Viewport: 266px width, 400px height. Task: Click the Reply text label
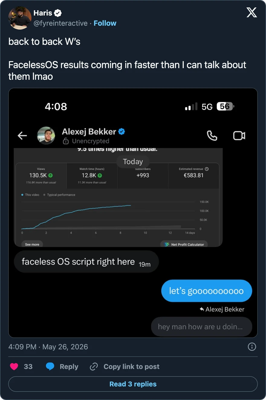point(69,367)
